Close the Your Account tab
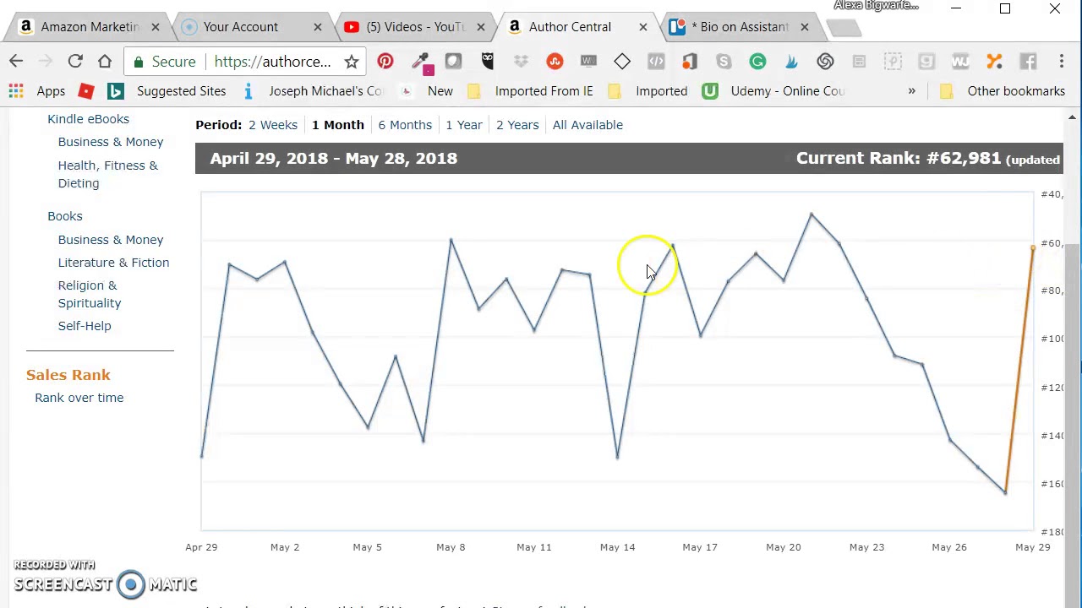 click(318, 27)
